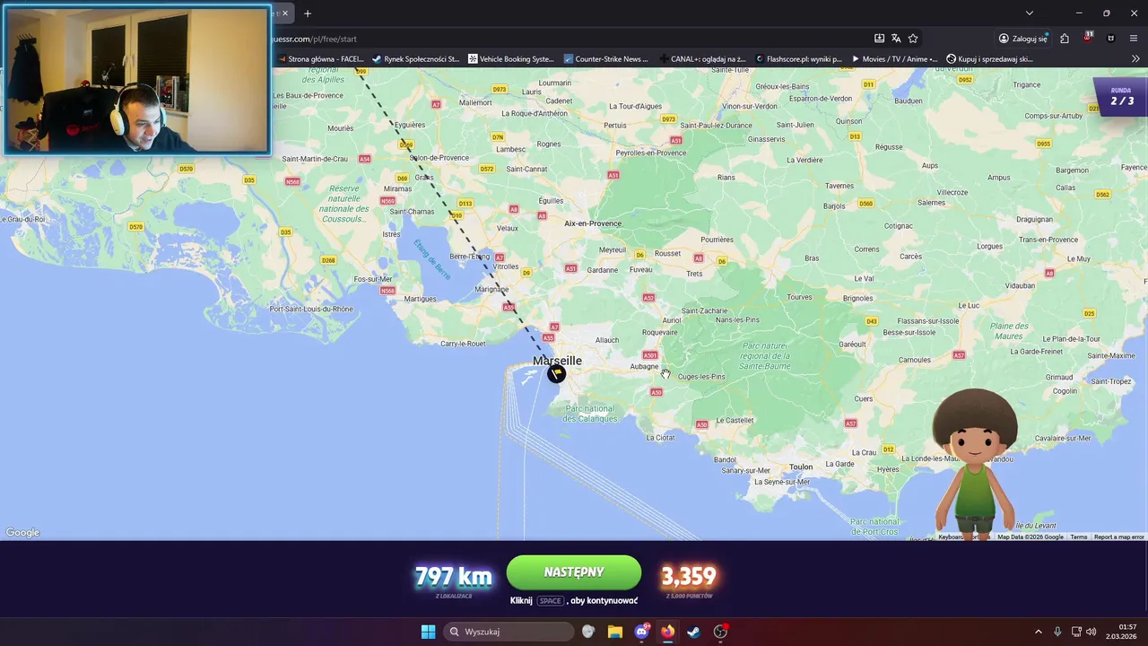Open Strona główna - FACEIT bookmark

tap(320, 59)
